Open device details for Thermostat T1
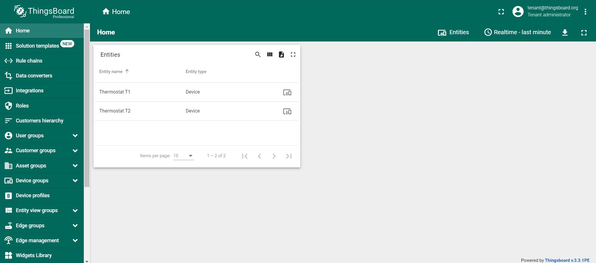Screen dimensions: 596x263 pos(287,92)
